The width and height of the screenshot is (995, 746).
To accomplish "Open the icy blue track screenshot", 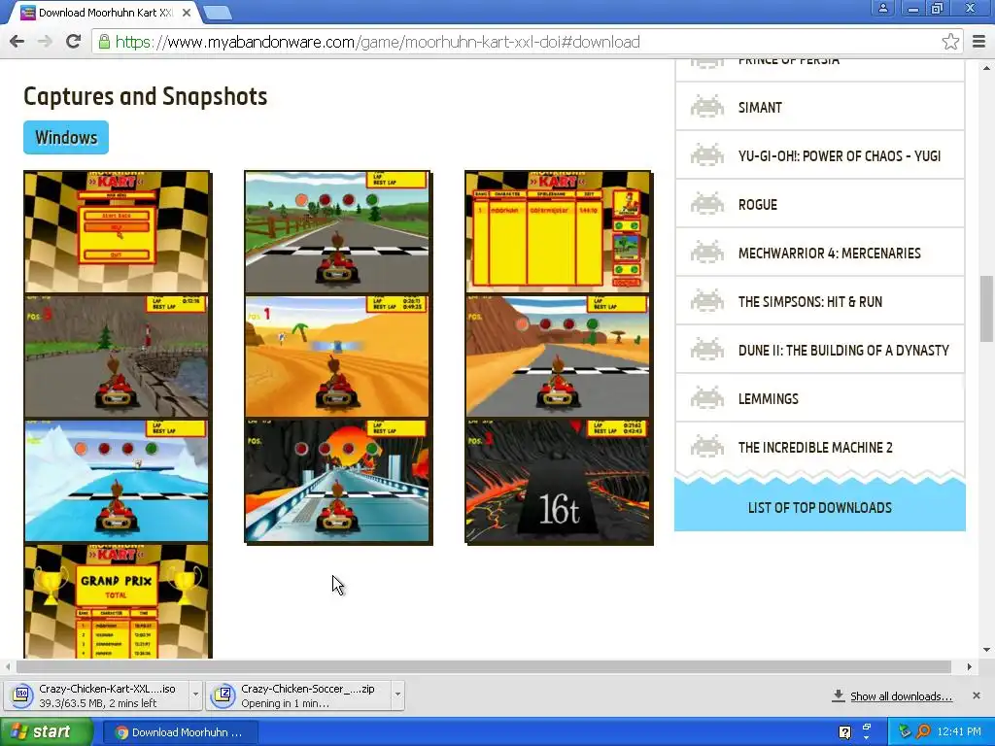I will pyautogui.click(x=117, y=481).
